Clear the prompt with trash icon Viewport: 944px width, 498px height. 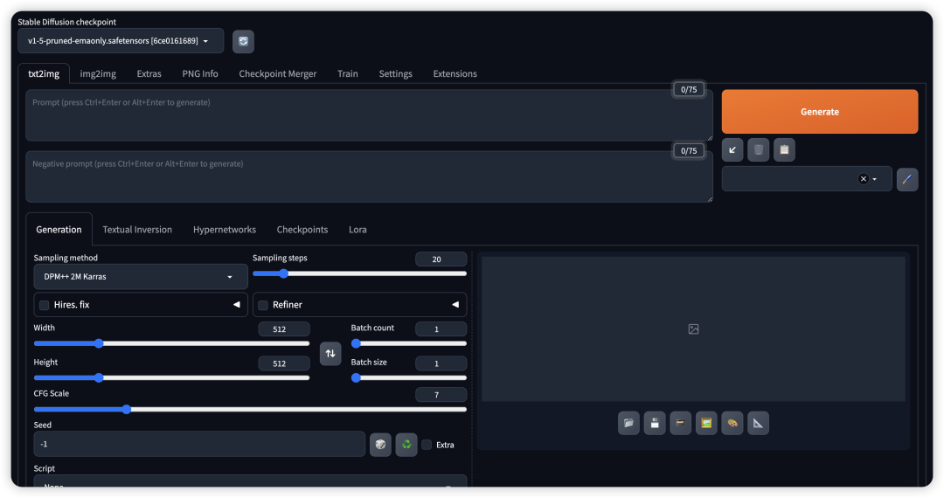click(x=759, y=149)
